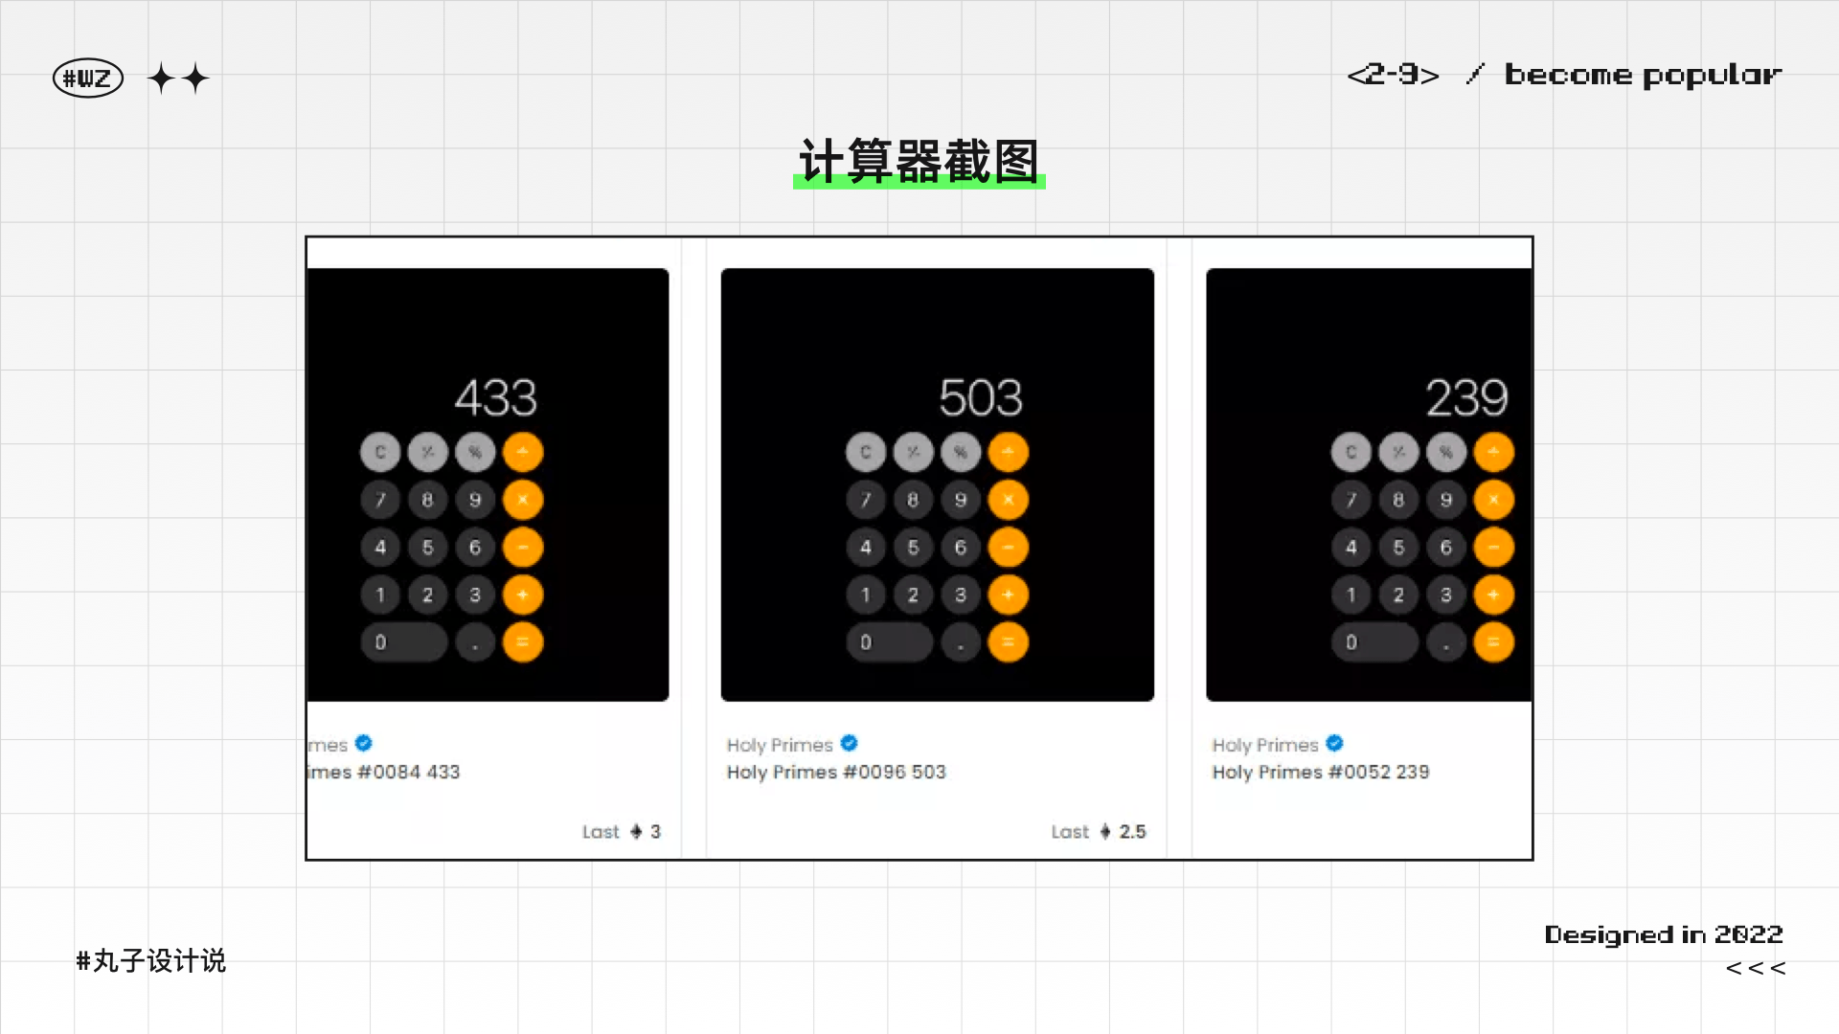Click the Ethereum icon next to price 2.5
Screen dimensions: 1839x1034
[x=1104, y=832]
